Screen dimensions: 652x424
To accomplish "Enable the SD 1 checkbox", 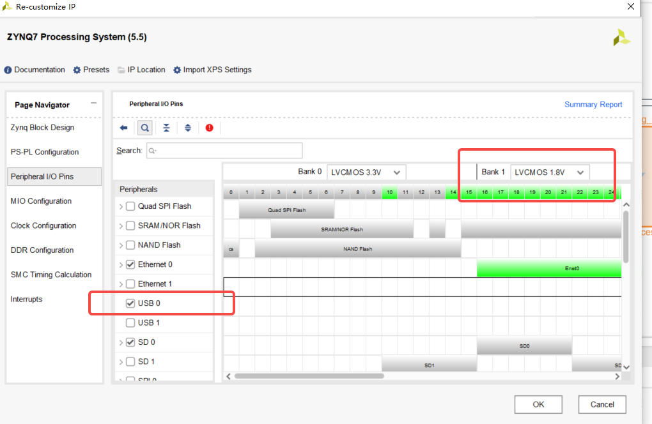I will pyautogui.click(x=130, y=361).
